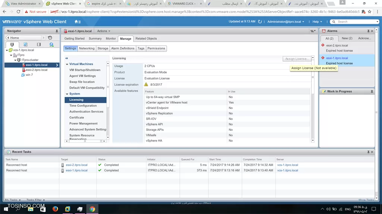This screenshot has height=214, width=382.
Task: Switch to the Summary tab
Action: (x=95, y=39)
